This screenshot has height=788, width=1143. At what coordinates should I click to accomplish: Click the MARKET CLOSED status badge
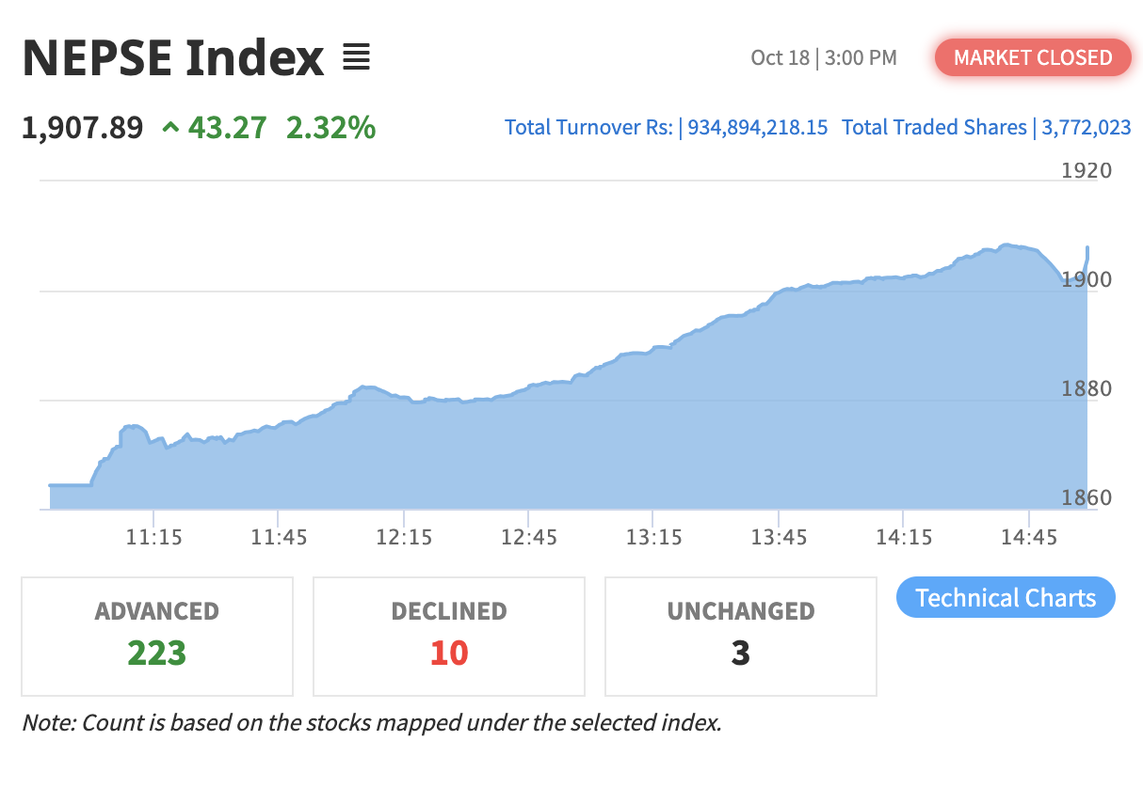[x=1032, y=57]
